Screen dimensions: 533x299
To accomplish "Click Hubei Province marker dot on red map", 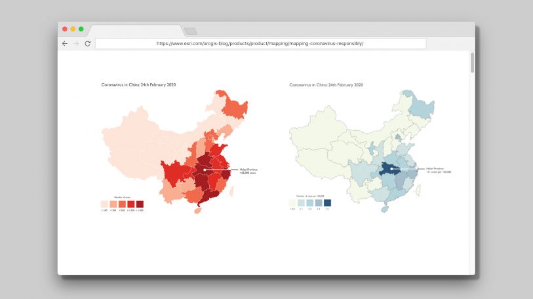I will [x=205, y=169].
